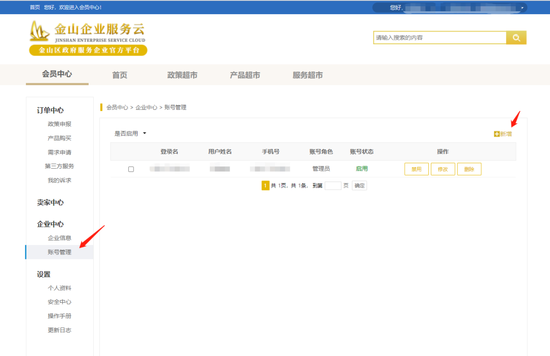Click the Jinshan Enterprise Service Cloud logo
This screenshot has height=356, width=550.
coord(88,38)
